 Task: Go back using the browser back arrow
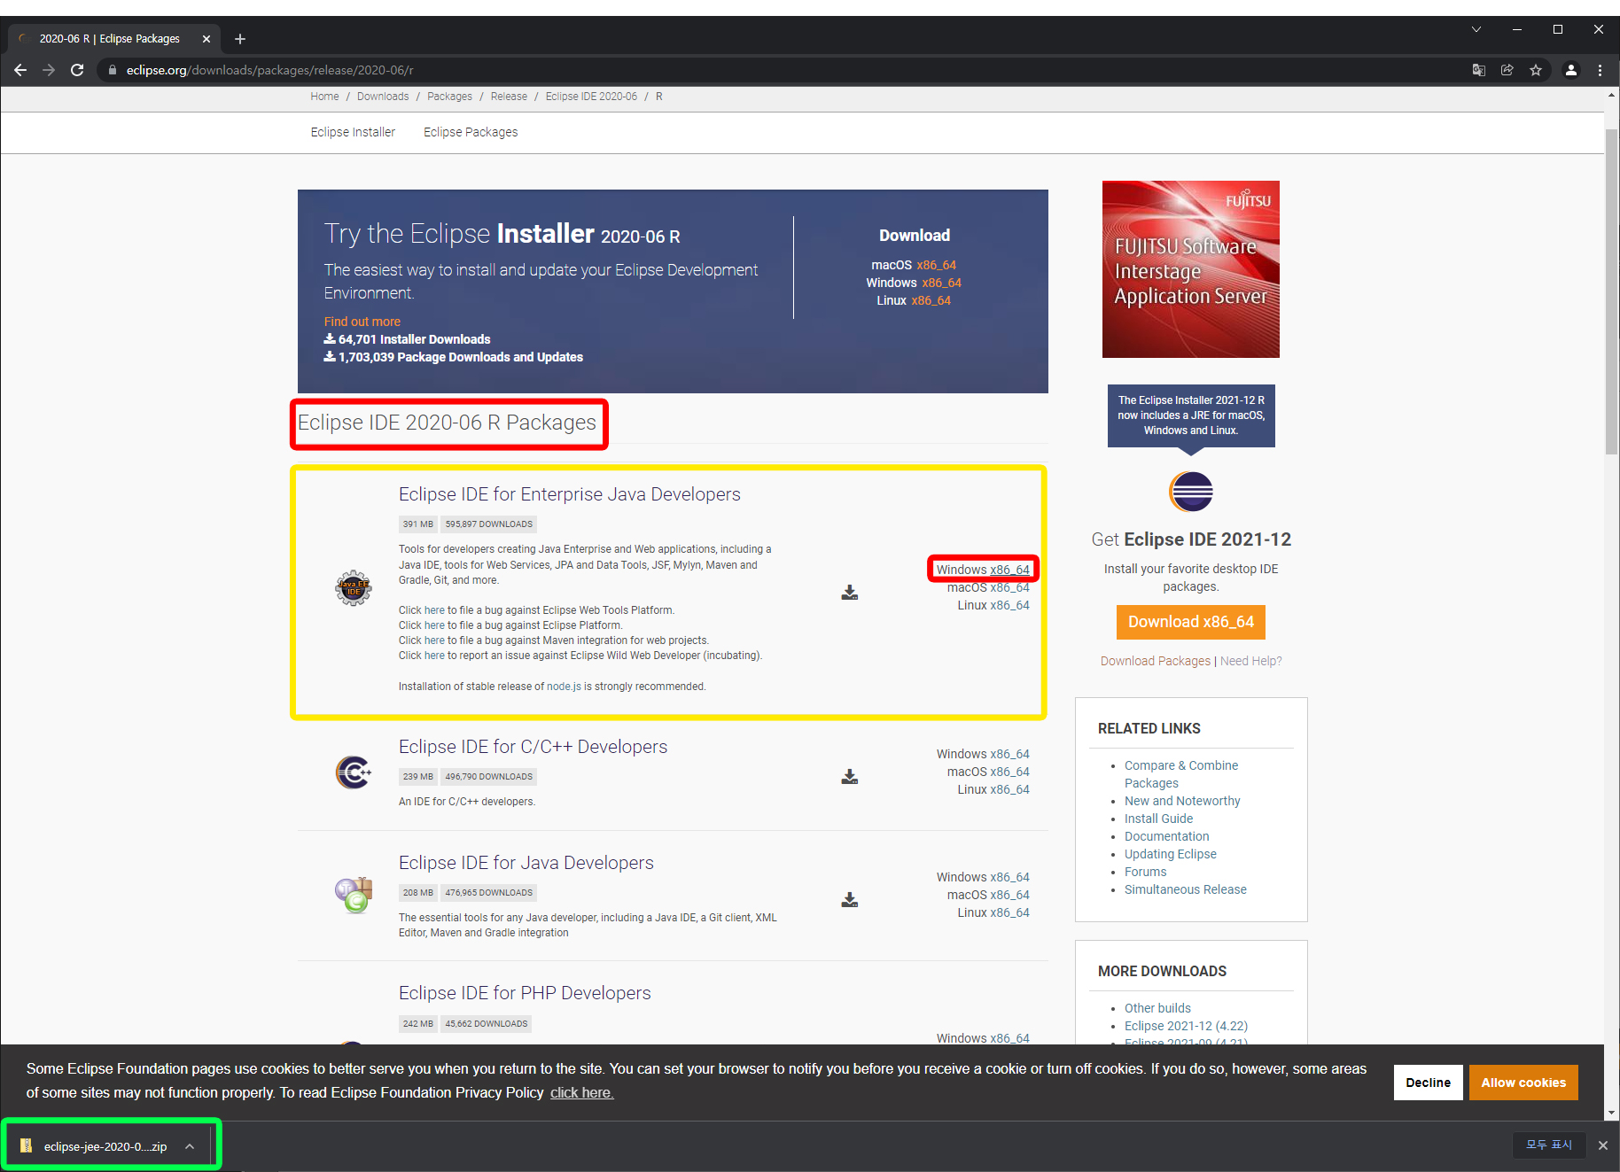click(x=20, y=70)
